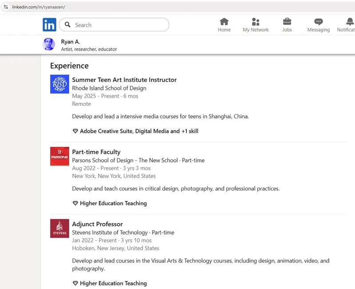
Task: Open Higher Education Teaching skill under Parsons
Action: 113,204
